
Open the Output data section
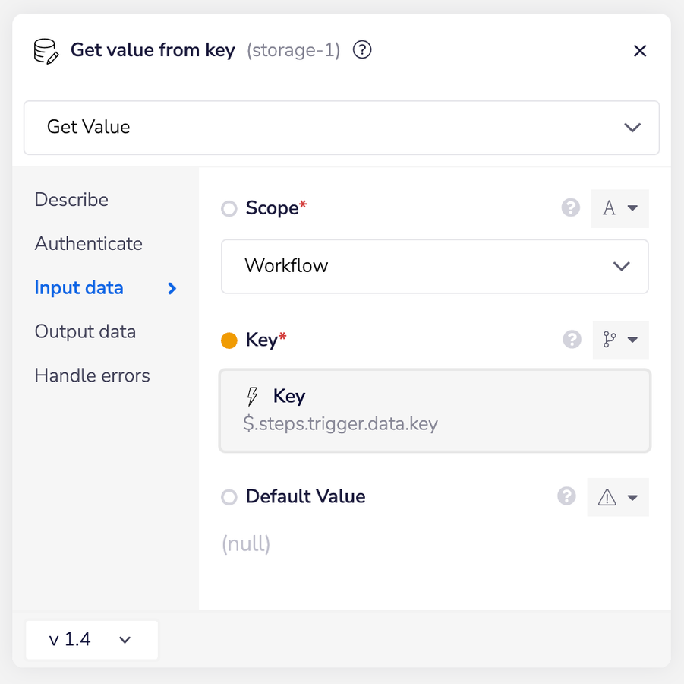pyautogui.click(x=85, y=332)
